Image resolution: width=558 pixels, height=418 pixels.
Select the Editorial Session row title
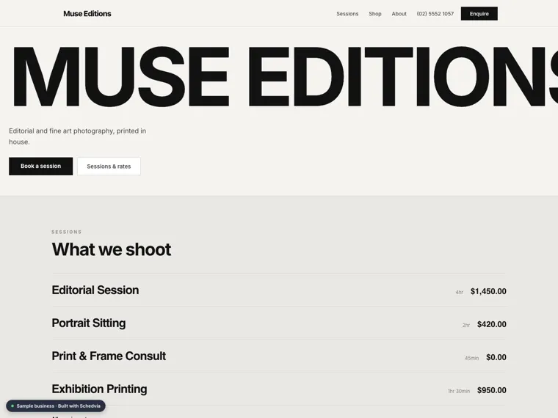pos(95,290)
